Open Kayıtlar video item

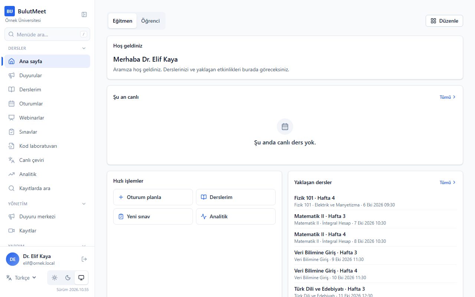(47, 231)
